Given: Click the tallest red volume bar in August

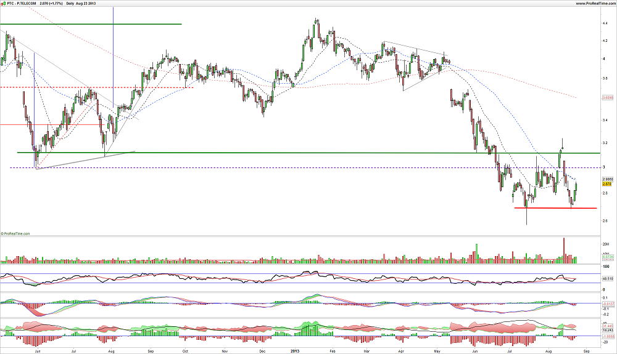Looking at the screenshot, I should click(563, 251).
